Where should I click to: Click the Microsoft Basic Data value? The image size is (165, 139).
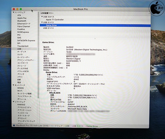tap(77, 109)
